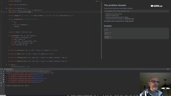
Task: Hide the Run tool window
Action: 170,69
